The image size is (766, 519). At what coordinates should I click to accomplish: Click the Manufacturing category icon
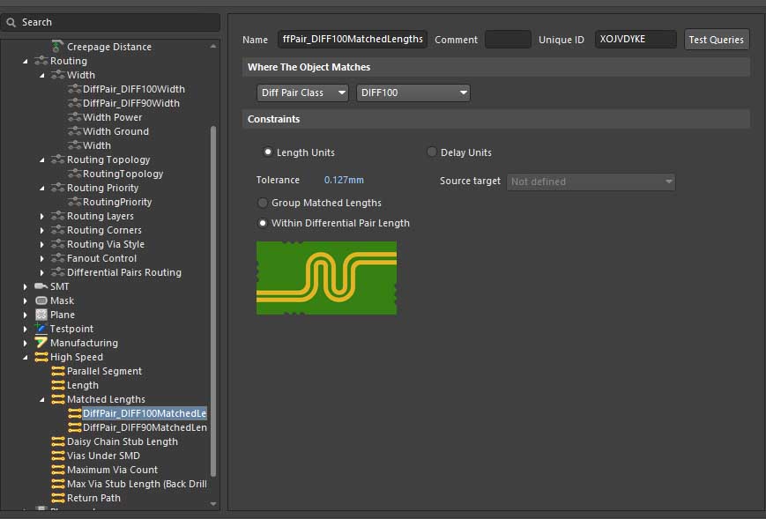point(41,343)
